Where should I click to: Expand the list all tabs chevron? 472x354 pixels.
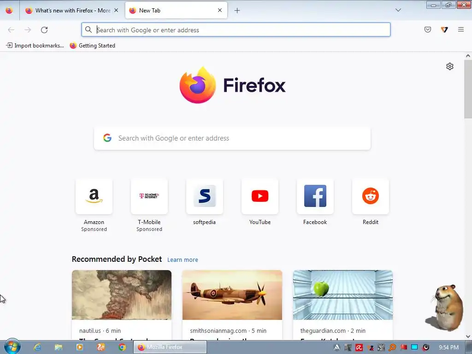coord(398,10)
